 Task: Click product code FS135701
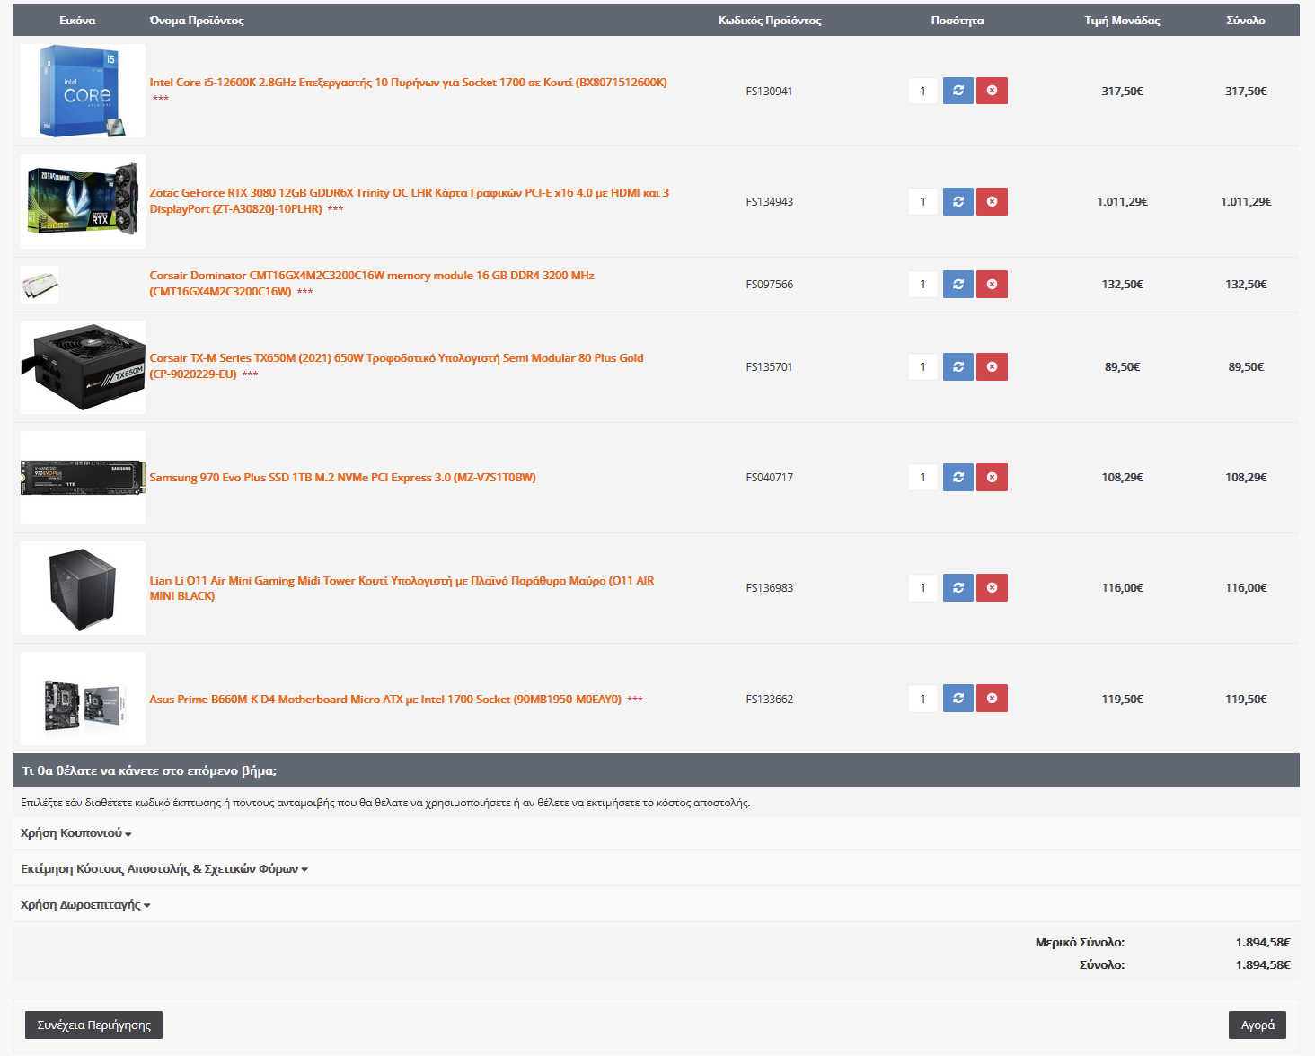point(770,366)
